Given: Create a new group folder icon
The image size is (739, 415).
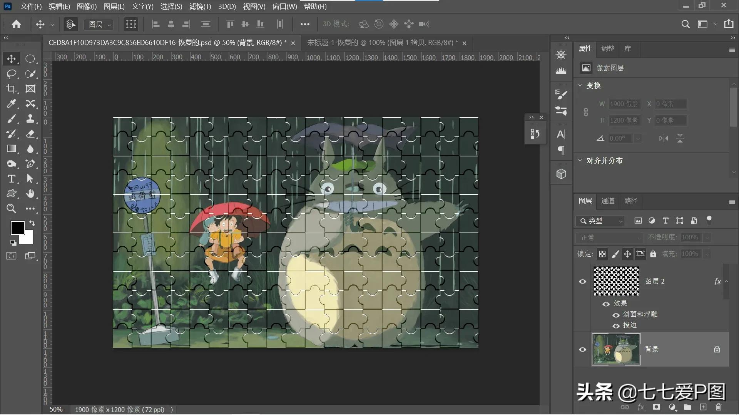Looking at the screenshot, I should pos(687,407).
